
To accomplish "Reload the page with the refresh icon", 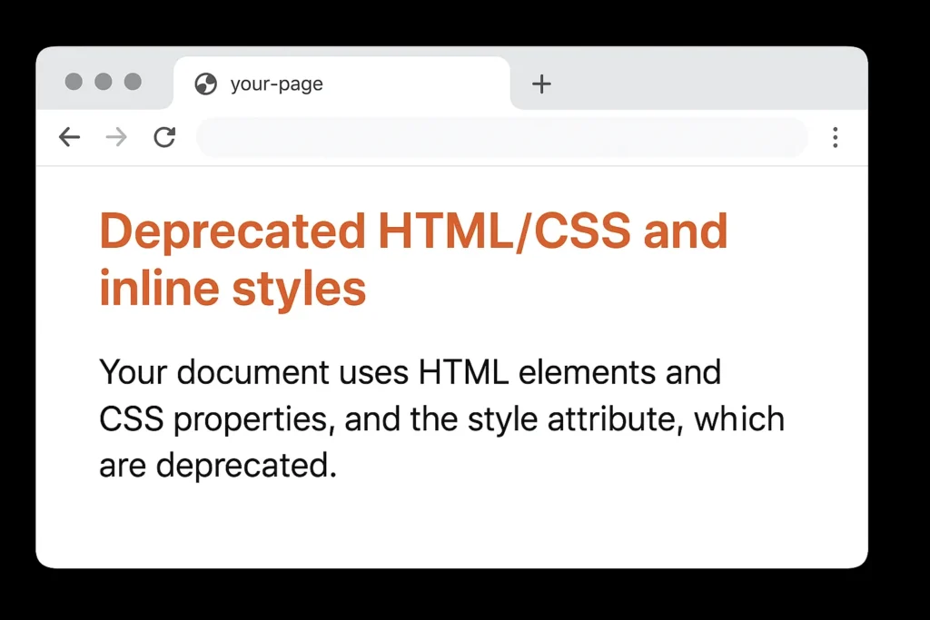I will click(x=164, y=137).
